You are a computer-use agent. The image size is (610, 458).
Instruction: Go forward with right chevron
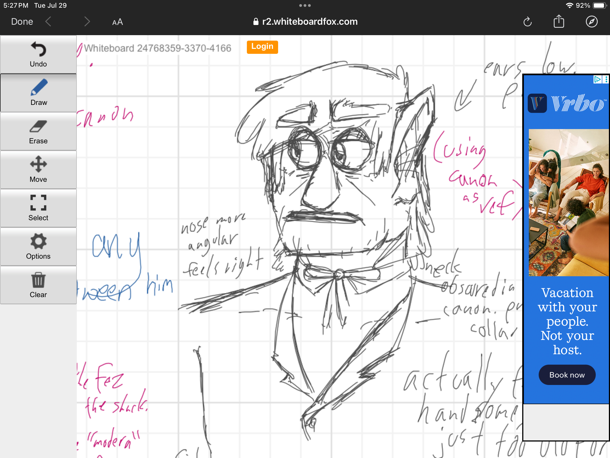tap(87, 21)
